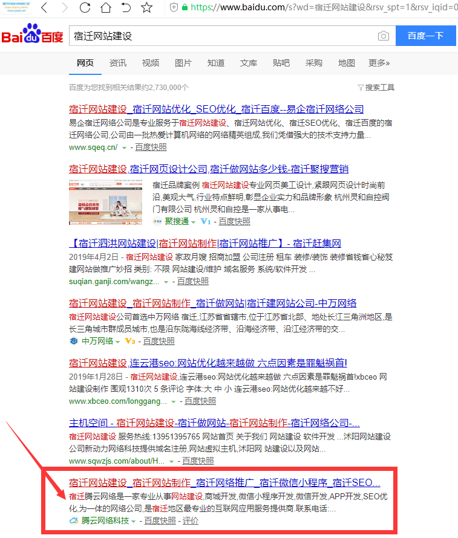Switch to the 图片 tab
This screenshot has width=458, height=538.
(x=183, y=63)
